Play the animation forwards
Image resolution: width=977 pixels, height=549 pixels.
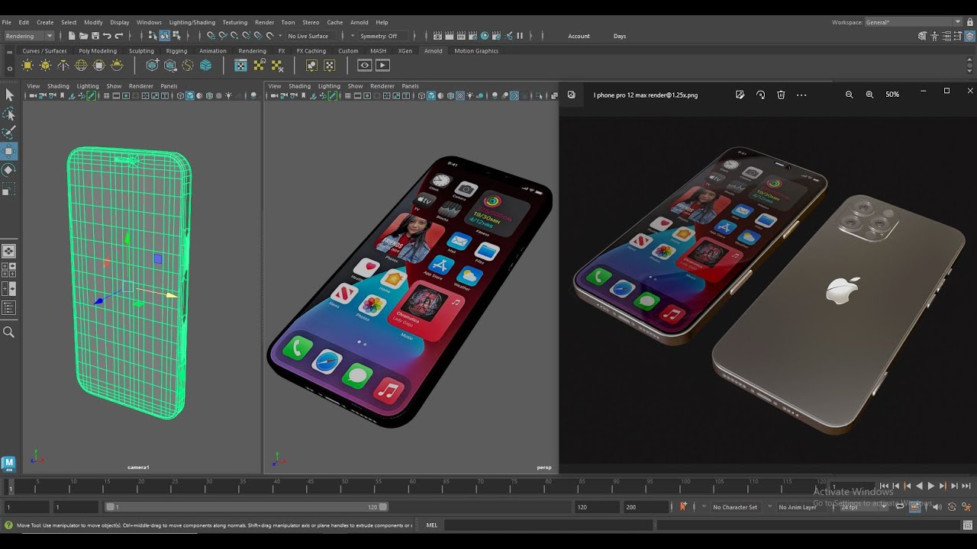tap(930, 486)
